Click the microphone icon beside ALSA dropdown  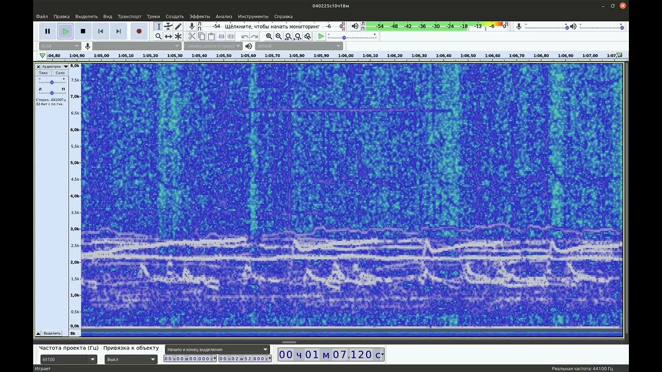[88, 46]
